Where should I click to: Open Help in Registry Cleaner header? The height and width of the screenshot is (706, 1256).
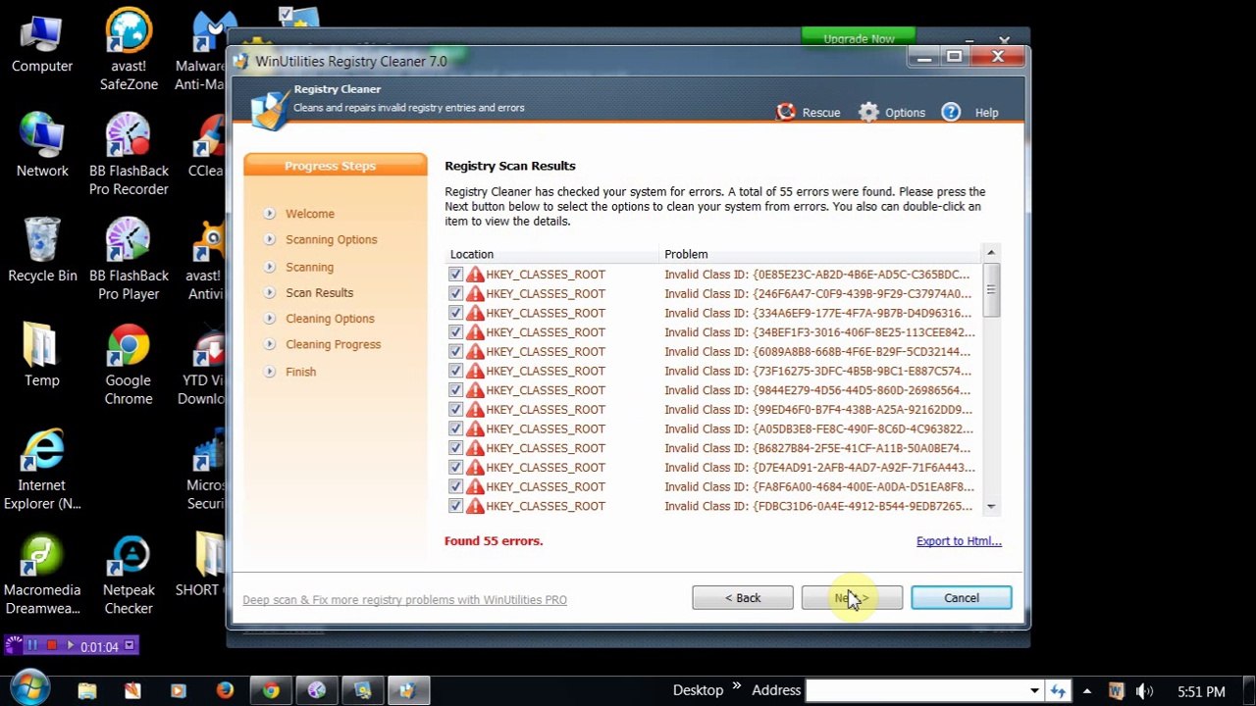click(x=969, y=112)
